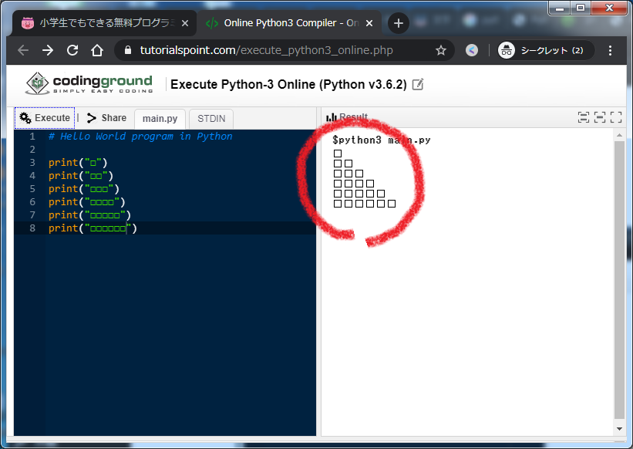Close the Online Python3 Compiler tab
The width and height of the screenshot is (633, 449).
coord(369,23)
